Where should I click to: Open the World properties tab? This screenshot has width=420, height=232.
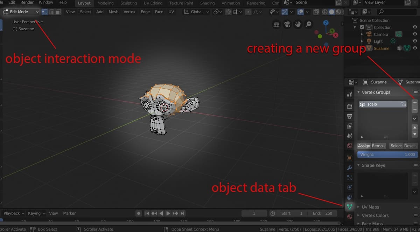tap(349, 146)
